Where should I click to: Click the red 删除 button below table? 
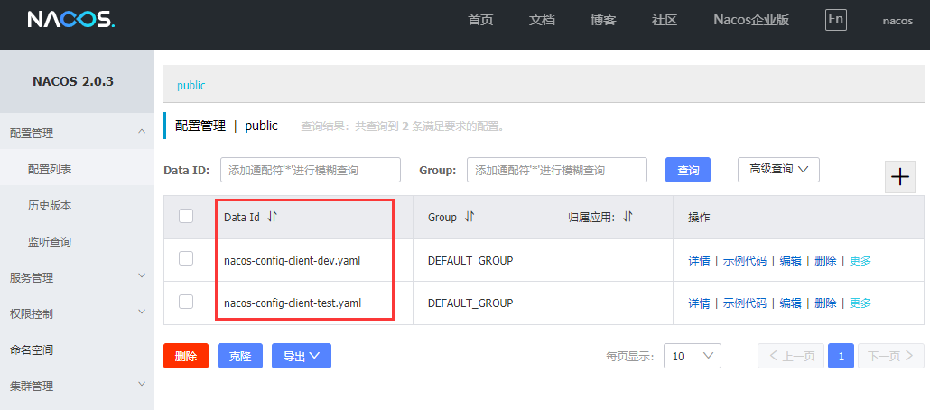[x=186, y=356]
